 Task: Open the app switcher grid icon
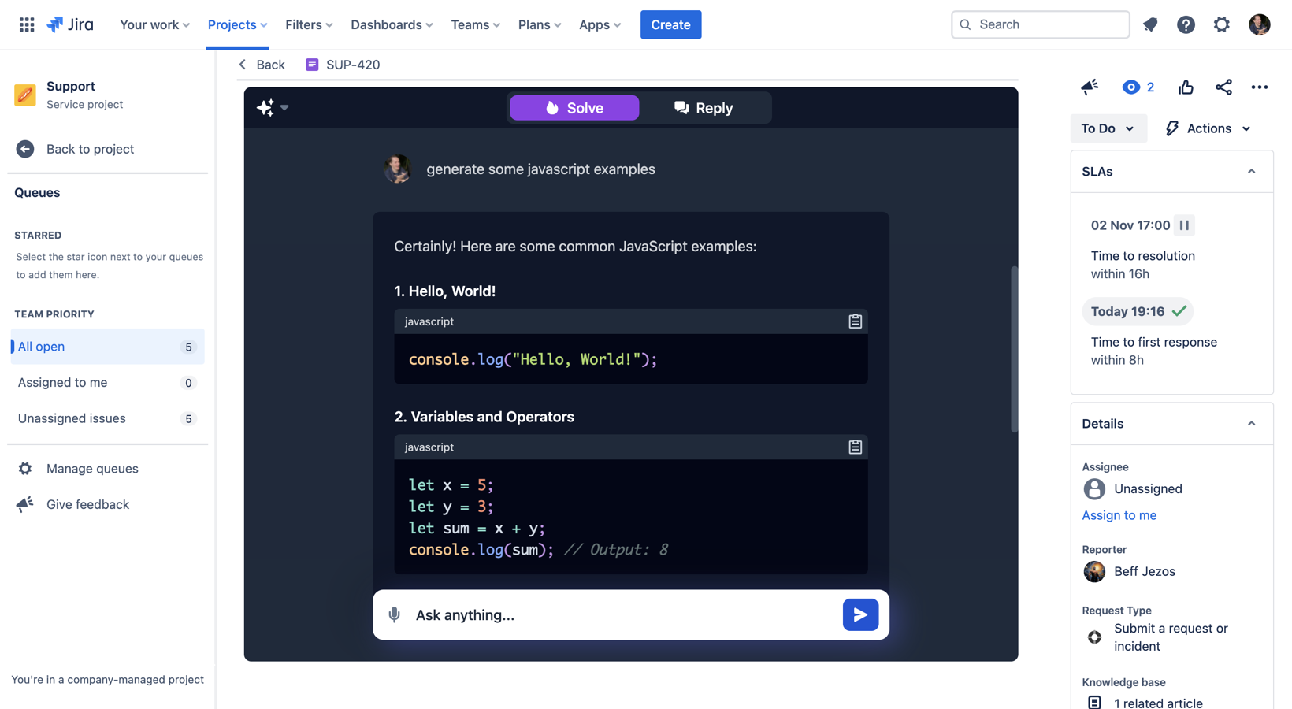pos(27,24)
